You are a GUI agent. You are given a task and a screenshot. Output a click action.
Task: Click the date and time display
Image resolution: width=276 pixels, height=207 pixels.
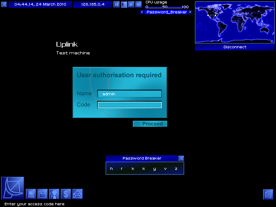pos(40,4)
